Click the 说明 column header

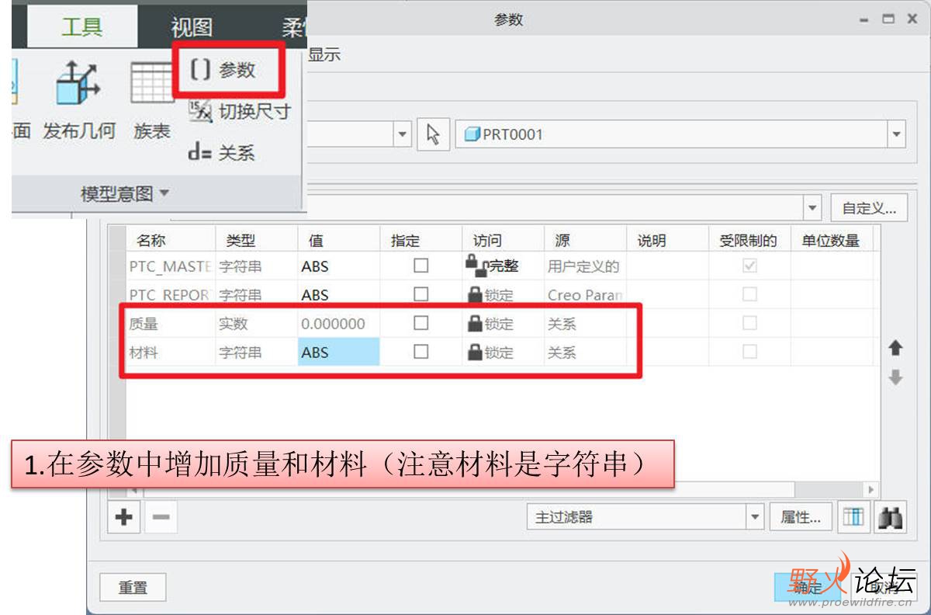(668, 241)
